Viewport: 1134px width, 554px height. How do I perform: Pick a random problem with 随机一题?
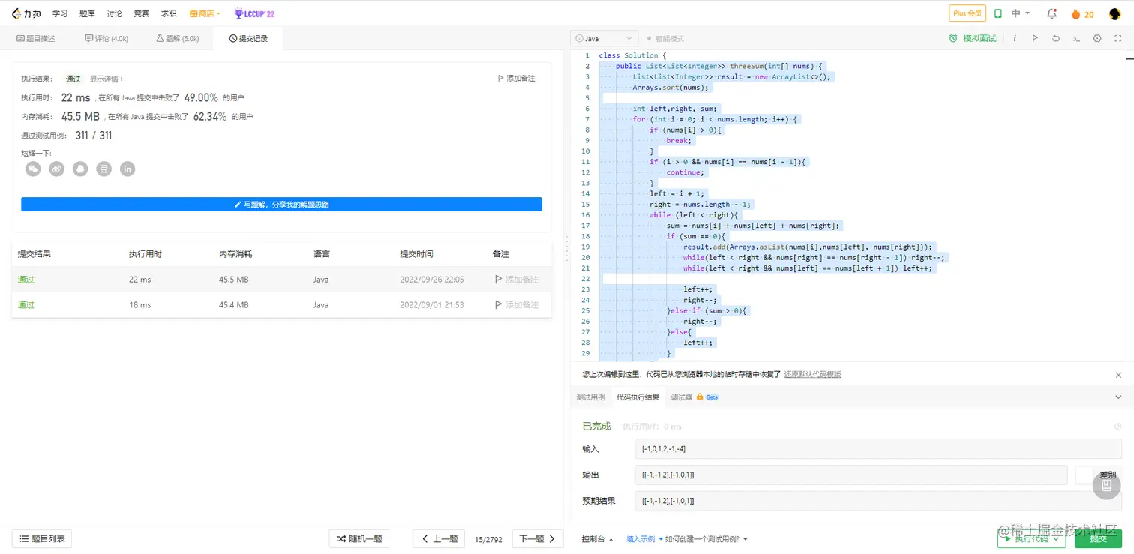coord(360,538)
